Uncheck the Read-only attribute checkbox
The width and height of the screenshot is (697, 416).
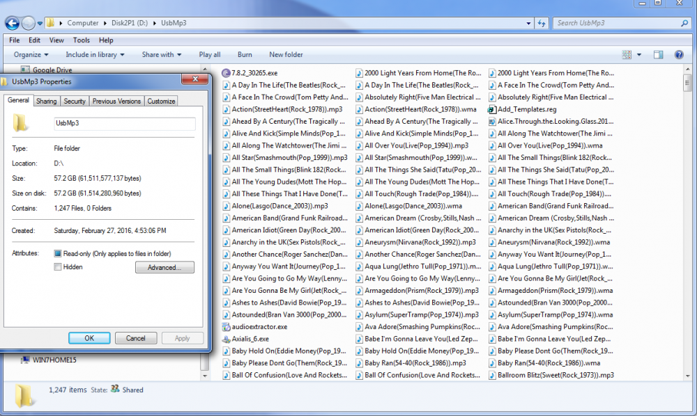point(59,253)
